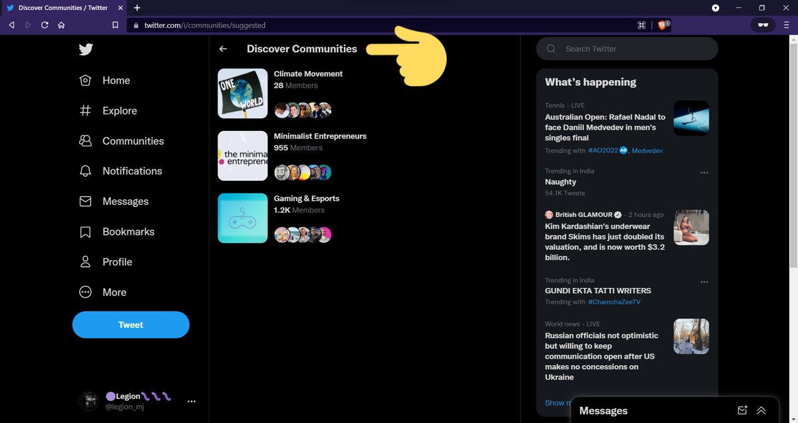
Task: Click the Search Twitter input field
Action: [627, 49]
